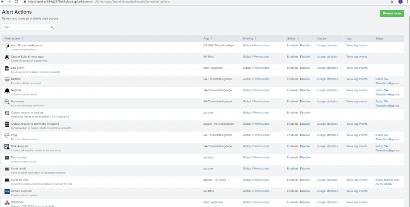Open the Chrome three-dot menu

[407, 2]
